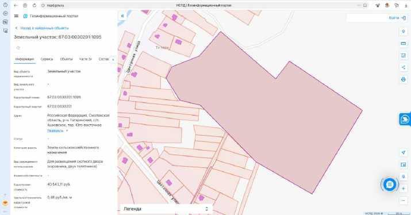The image size is (411, 215).
Task: Share the map using the share icon
Action: [x=404, y=67]
